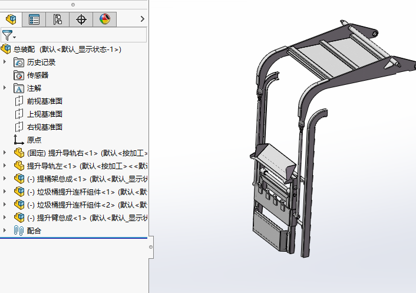
Task: Expand the 提升导轨左<1> part
Action: (5, 166)
